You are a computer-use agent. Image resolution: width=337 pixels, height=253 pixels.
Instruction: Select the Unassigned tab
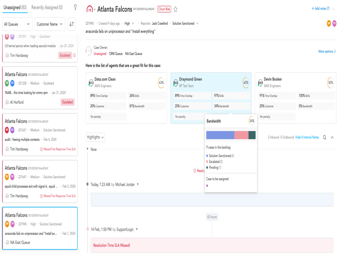click(x=15, y=7)
